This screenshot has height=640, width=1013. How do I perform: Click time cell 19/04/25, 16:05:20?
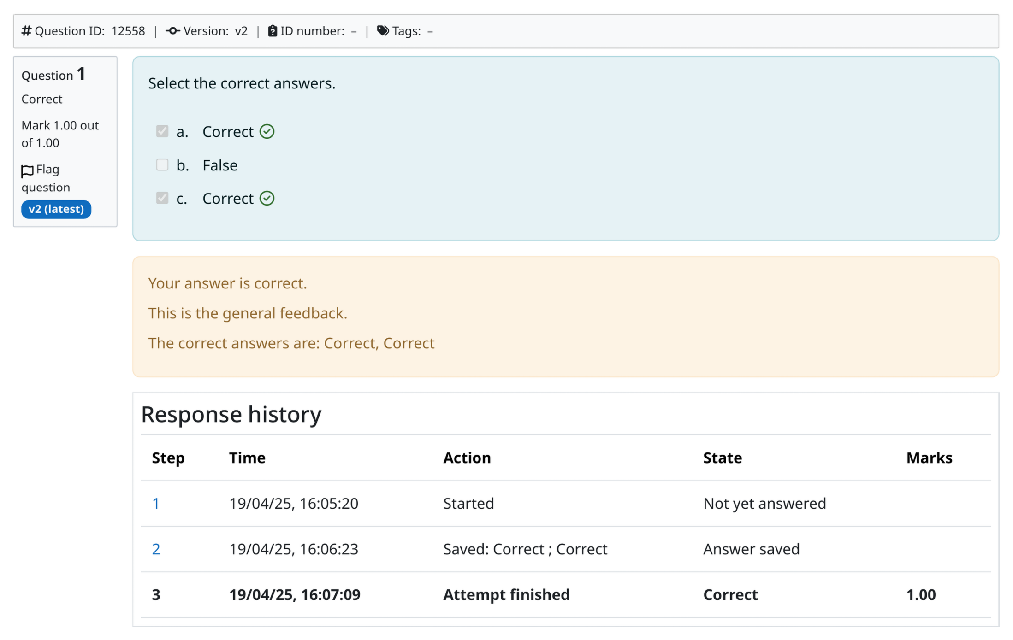point(294,504)
